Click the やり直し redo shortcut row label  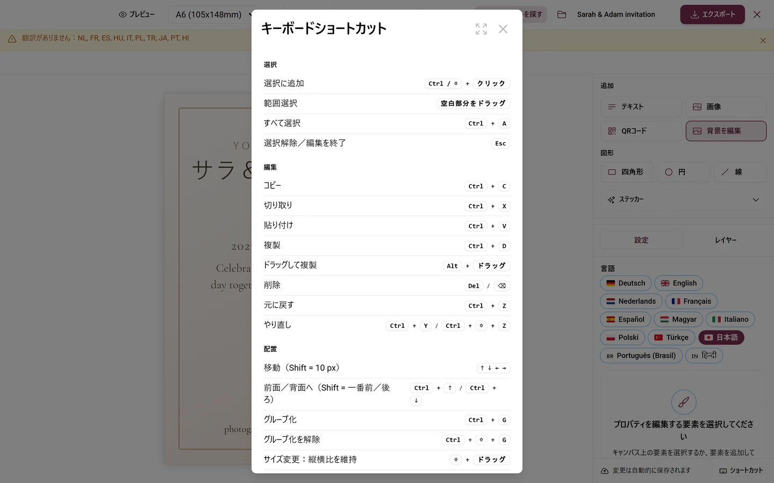tap(277, 325)
